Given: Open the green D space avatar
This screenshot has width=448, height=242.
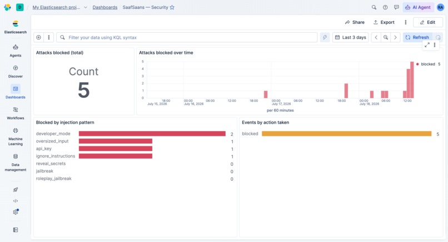Looking at the screenshot, I should 19,7.
